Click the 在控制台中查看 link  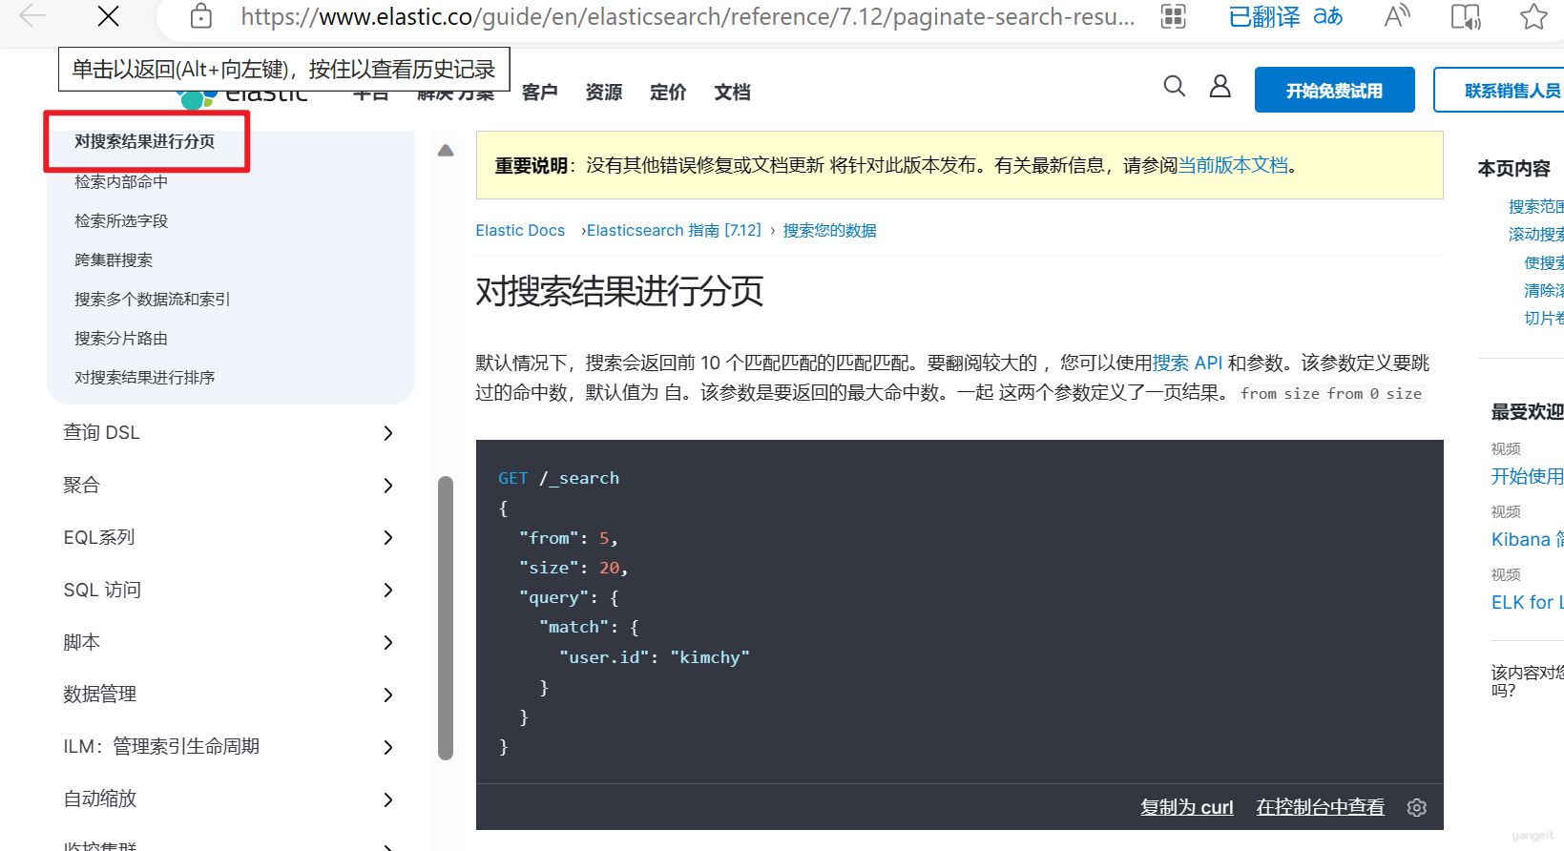[1320, 807]
